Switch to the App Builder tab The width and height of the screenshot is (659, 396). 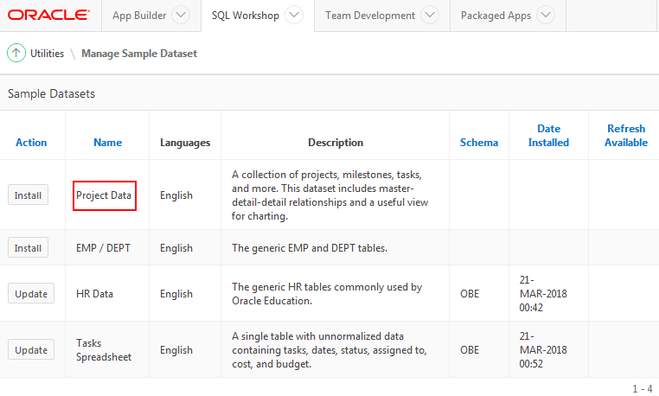(139, 16)
